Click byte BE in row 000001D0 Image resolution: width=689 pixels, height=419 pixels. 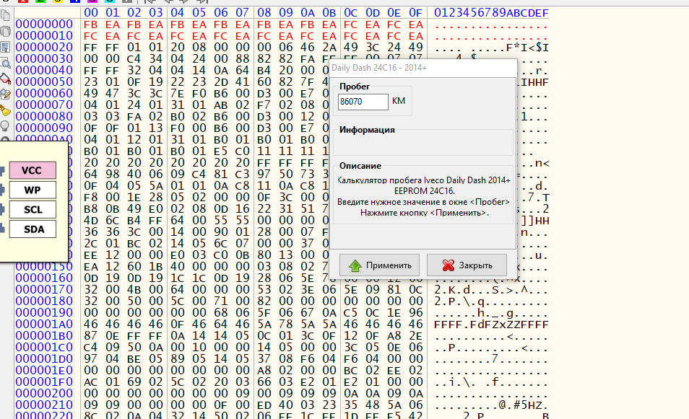pyautogui.click(x=134, y=359)
